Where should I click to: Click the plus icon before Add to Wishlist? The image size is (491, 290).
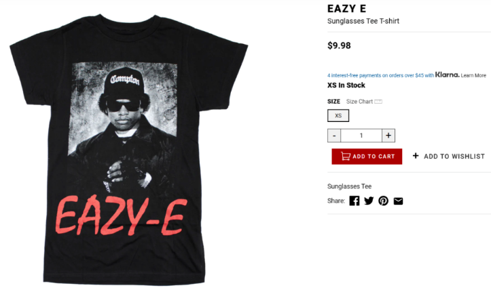(x=416, y=156)
